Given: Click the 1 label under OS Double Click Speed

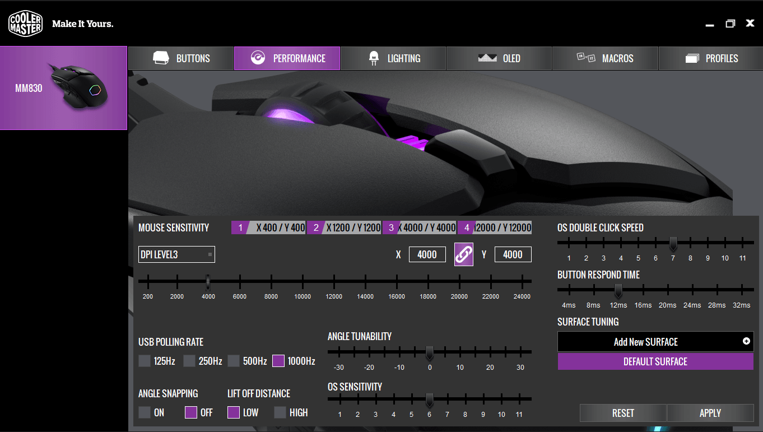Looking at the screenshot, I should pyautogui.click(x=569, y=258).
